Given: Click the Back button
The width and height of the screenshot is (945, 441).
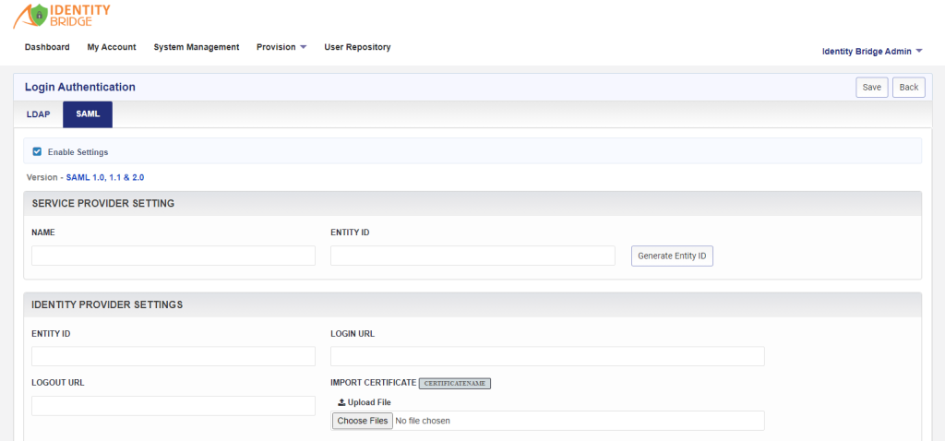Looking at the screenshot, I should click(x=909, y=88).
